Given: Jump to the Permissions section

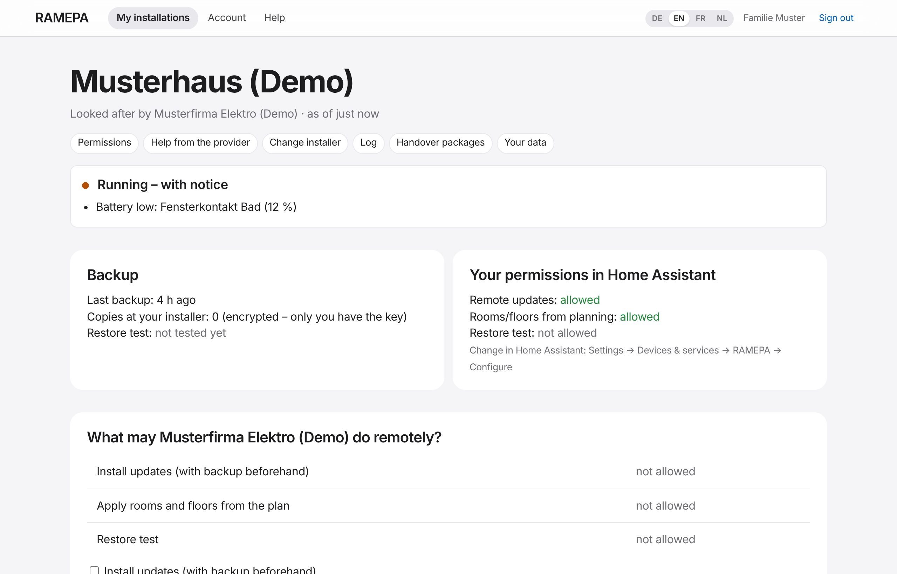Looking at the screenshot, I should [x=104, y=143].
